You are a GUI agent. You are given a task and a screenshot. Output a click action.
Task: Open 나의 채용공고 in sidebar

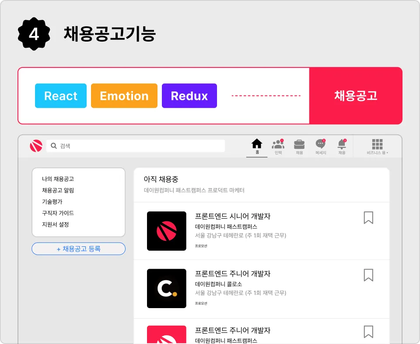pos(58,179)
